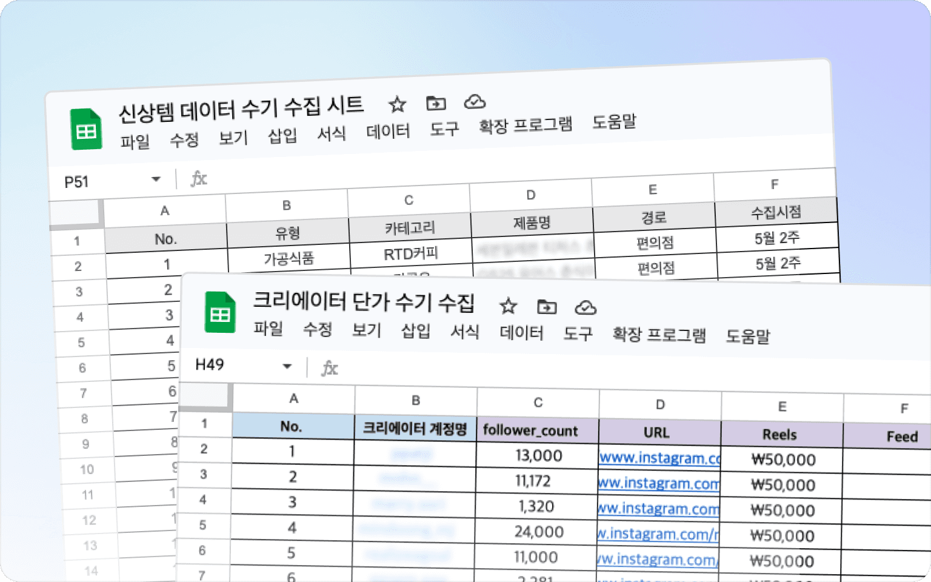
Task: Select the 24,000 follower count cell
Action: click(537, 532)
